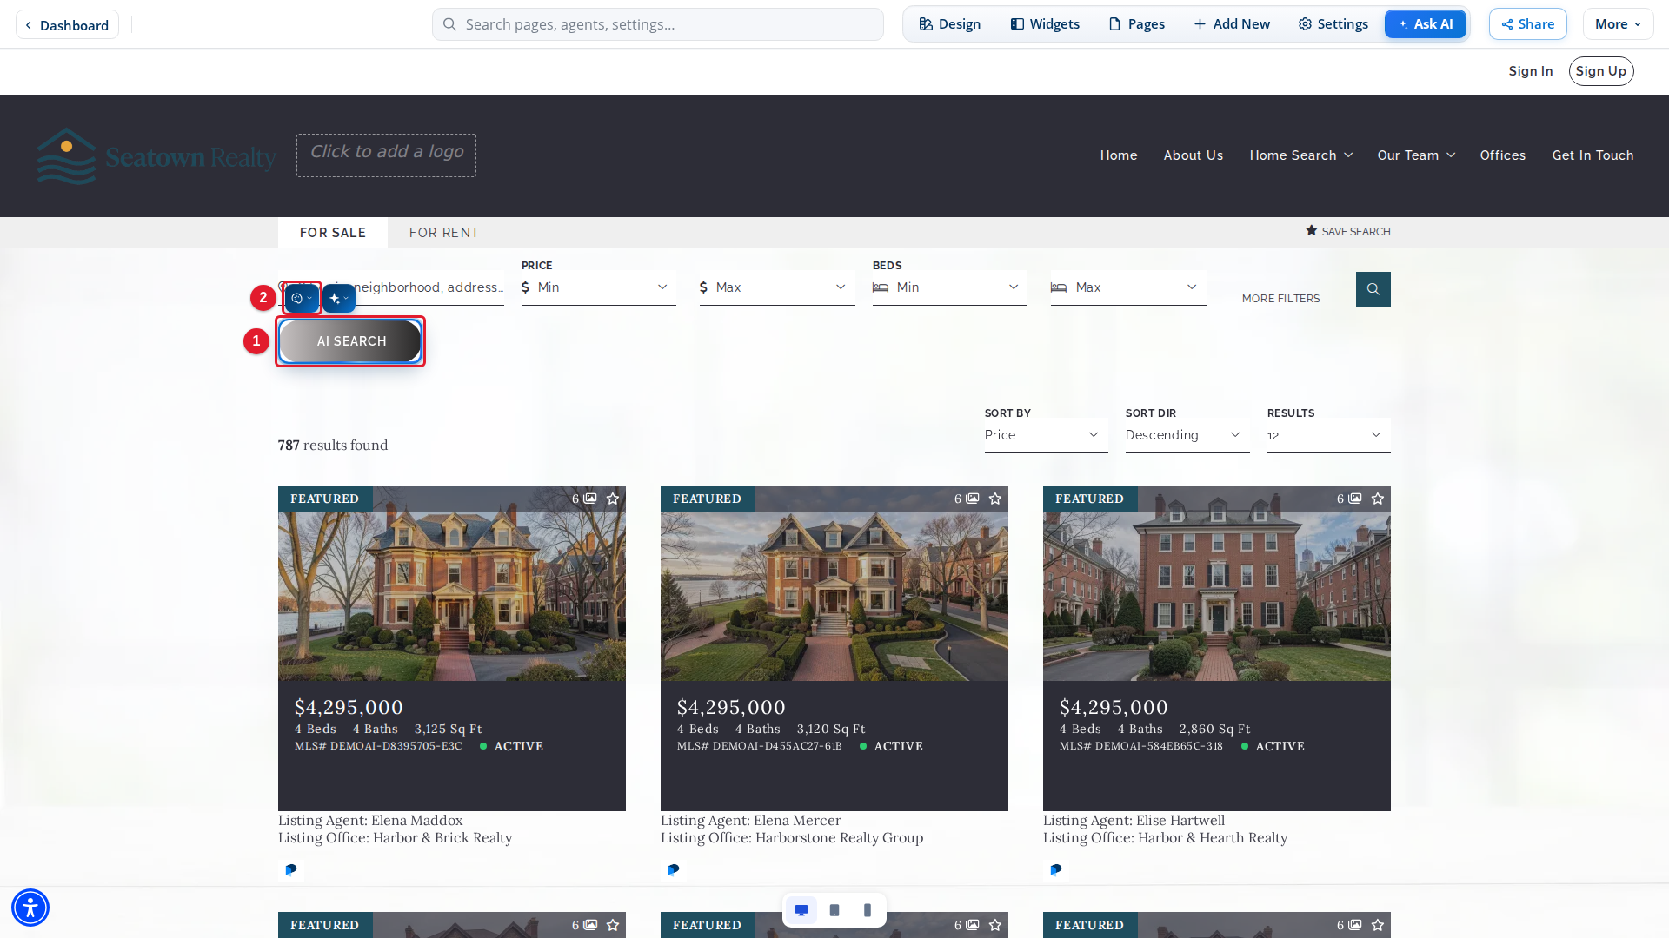The image size is (1669, 938).
Task: Click inside the top search pages field
Action: coord(658,24)
